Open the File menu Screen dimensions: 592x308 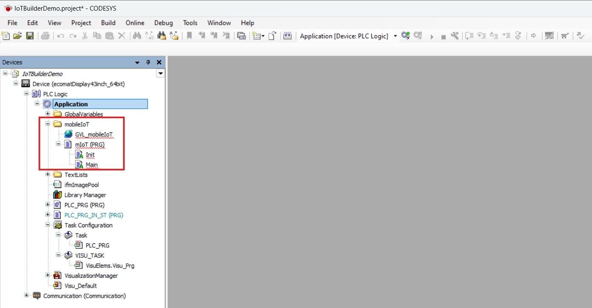click(x=12, y=23)
